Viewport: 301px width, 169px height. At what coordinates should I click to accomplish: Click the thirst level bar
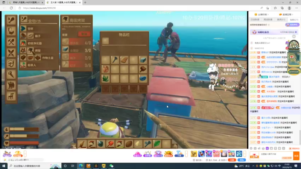(24, 129)
